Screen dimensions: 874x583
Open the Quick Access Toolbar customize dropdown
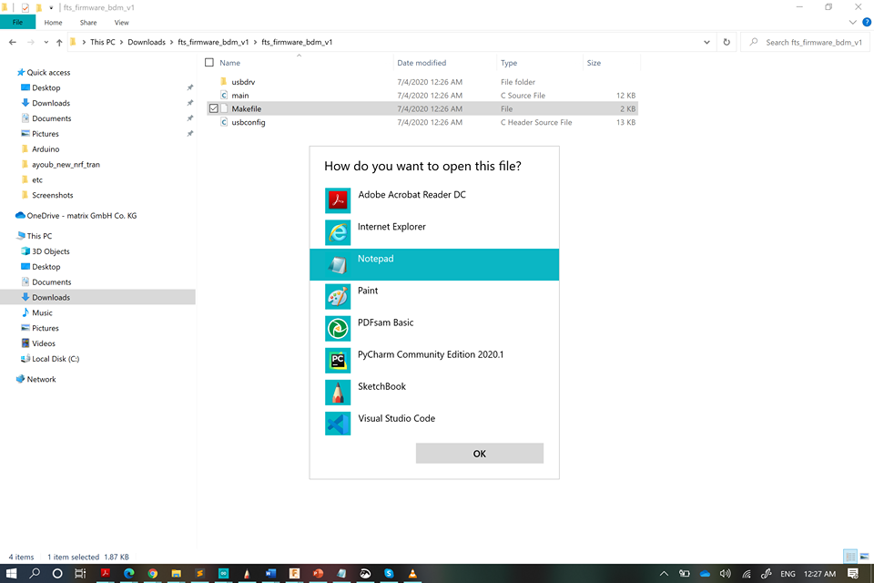tap(51, 8)
